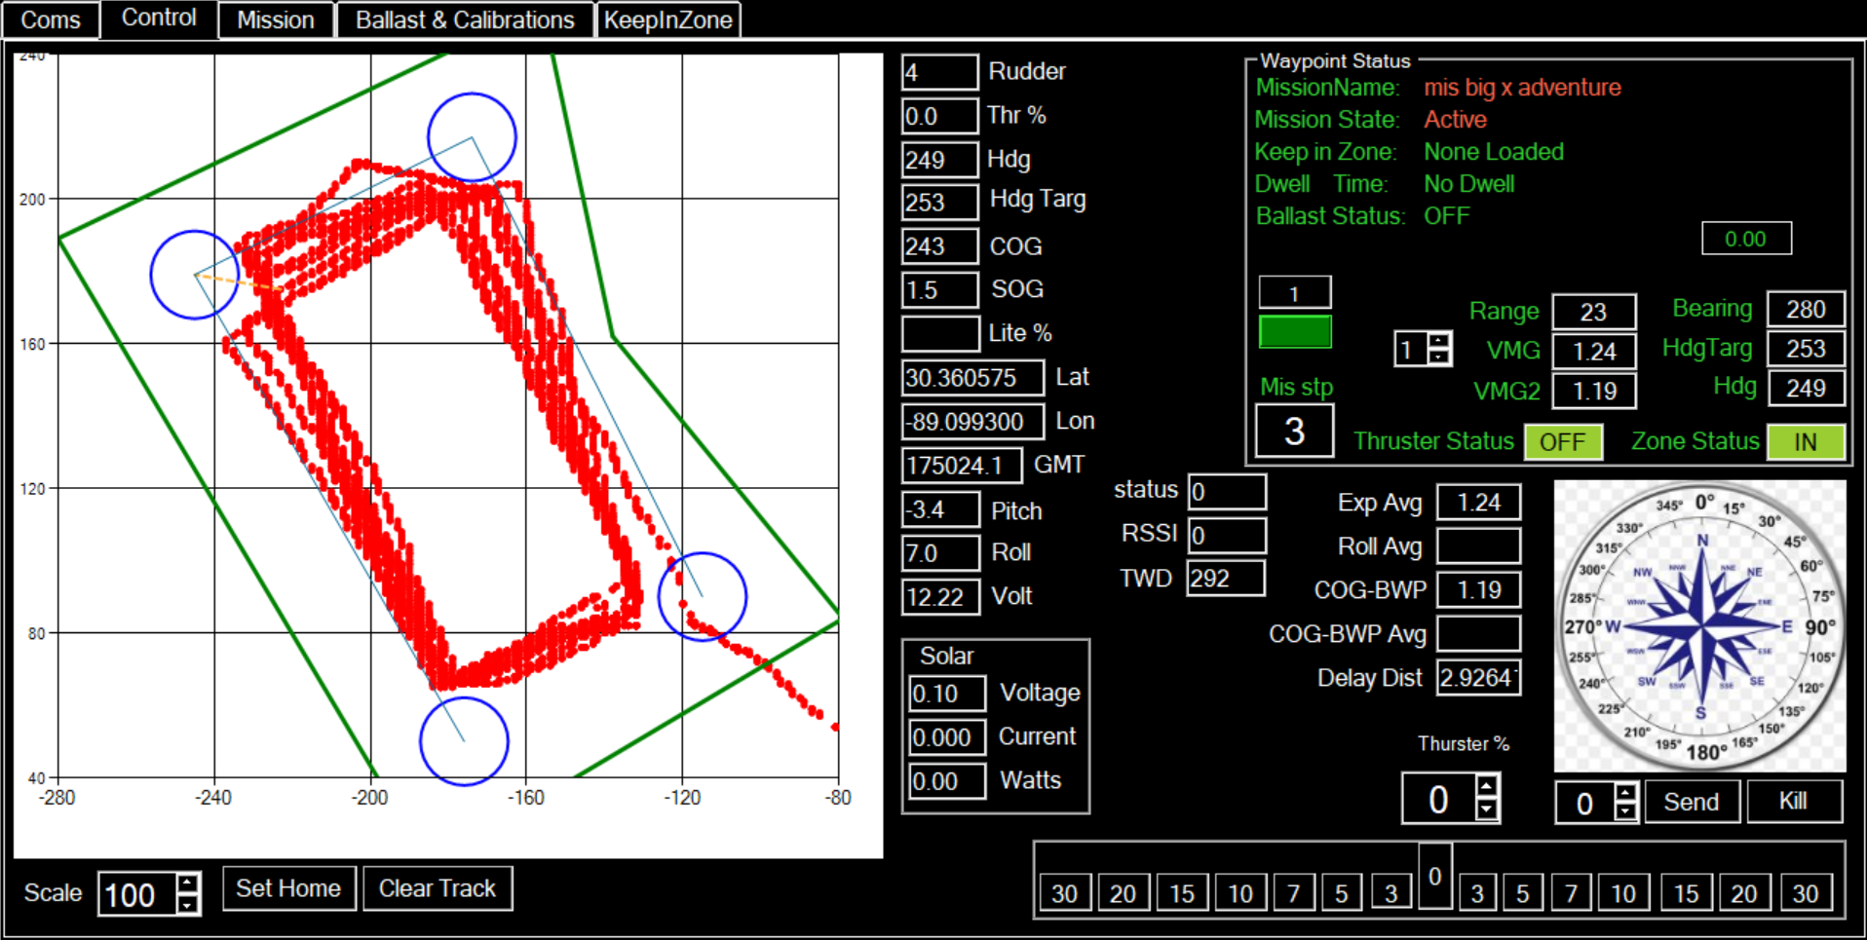This screenshot has height=940, width=1867.
Task: Open the Mission tab
Action: click(276, 19)
